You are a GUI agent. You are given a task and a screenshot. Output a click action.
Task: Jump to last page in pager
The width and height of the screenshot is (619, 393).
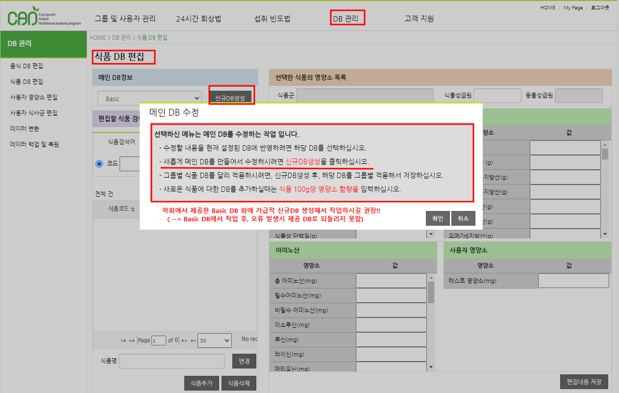(193, 341)
